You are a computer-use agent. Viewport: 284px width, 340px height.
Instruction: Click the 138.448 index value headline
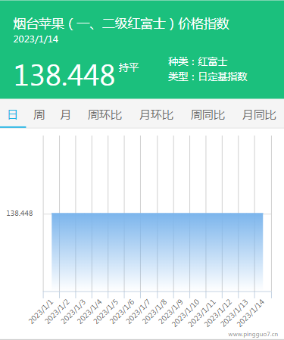64,75
